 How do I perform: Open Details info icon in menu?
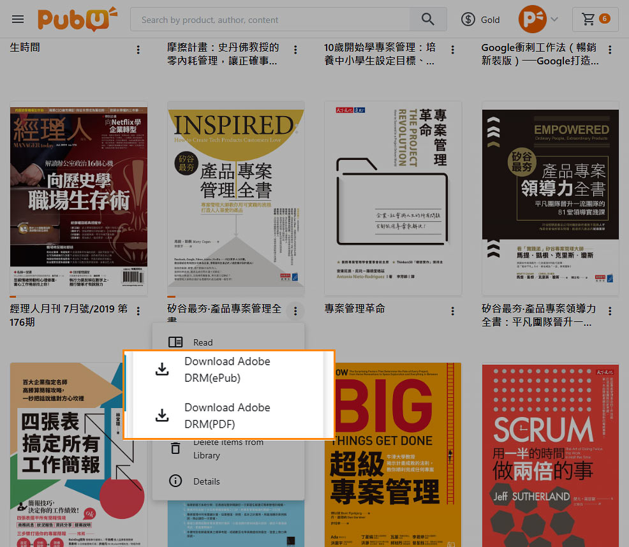coord(175,481)
